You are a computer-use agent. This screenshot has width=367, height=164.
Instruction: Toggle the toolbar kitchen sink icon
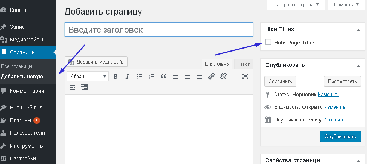click(x=84, y=87)
